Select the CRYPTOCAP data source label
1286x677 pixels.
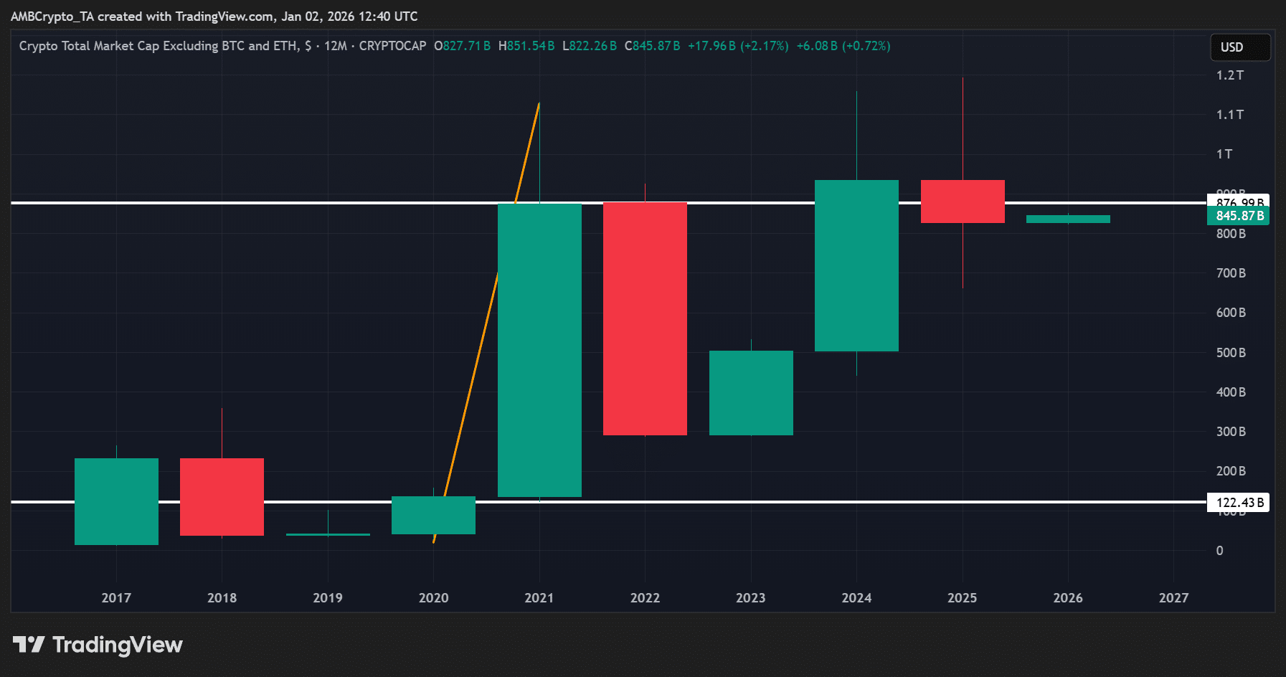pyautogui.click(x=392, y=45)
